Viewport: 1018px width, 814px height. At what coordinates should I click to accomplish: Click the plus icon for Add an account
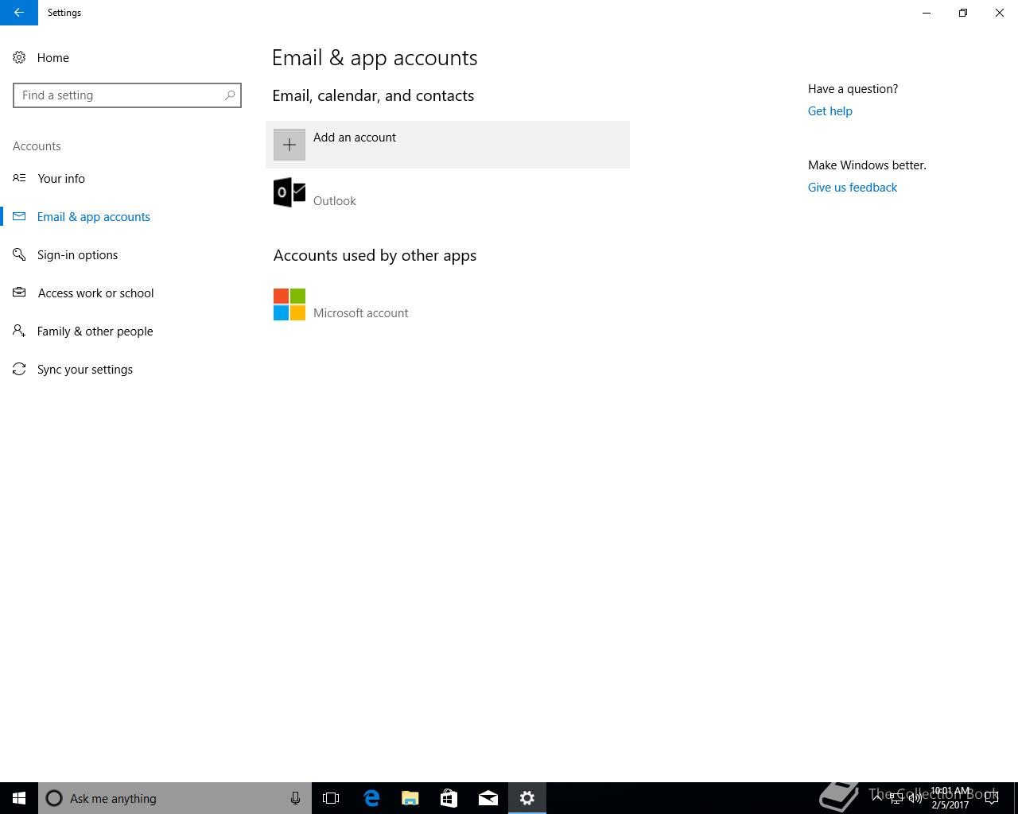point(289,145)
